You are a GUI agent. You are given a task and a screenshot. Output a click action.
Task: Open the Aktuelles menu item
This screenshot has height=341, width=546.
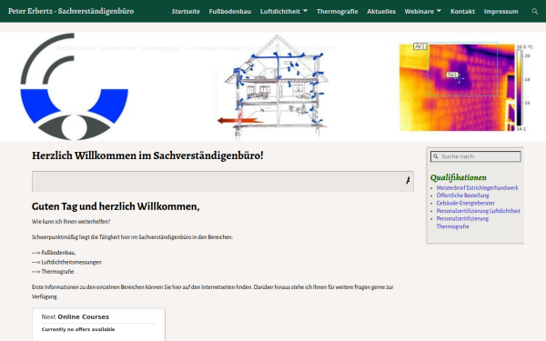(381, 12)
